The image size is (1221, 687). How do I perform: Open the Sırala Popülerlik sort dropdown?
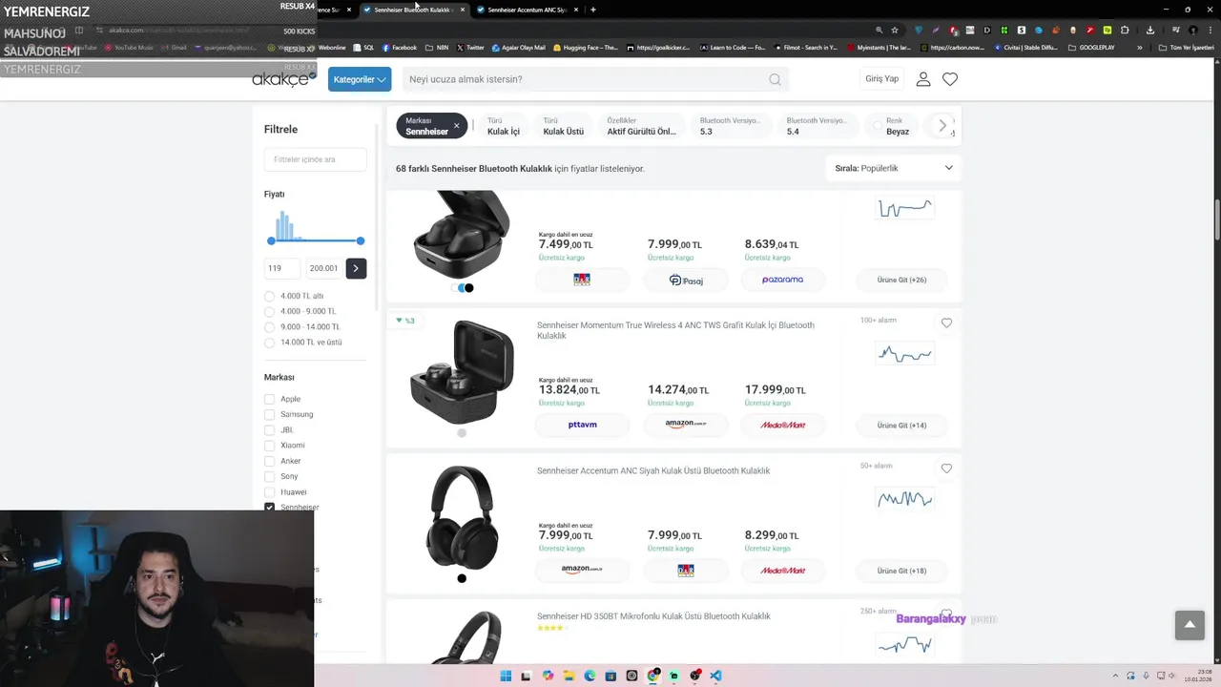coord(894,168)
